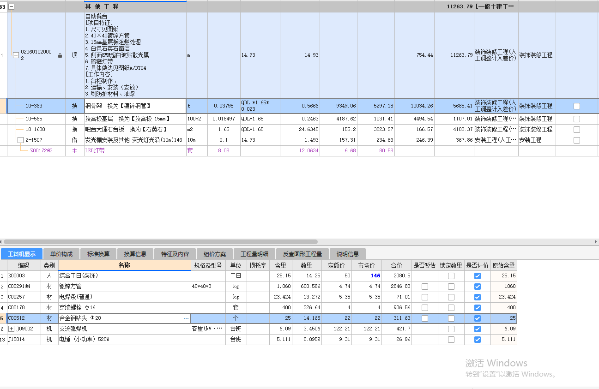
Task: Click the scrollbar right arrow
Action: click(596, 242)
